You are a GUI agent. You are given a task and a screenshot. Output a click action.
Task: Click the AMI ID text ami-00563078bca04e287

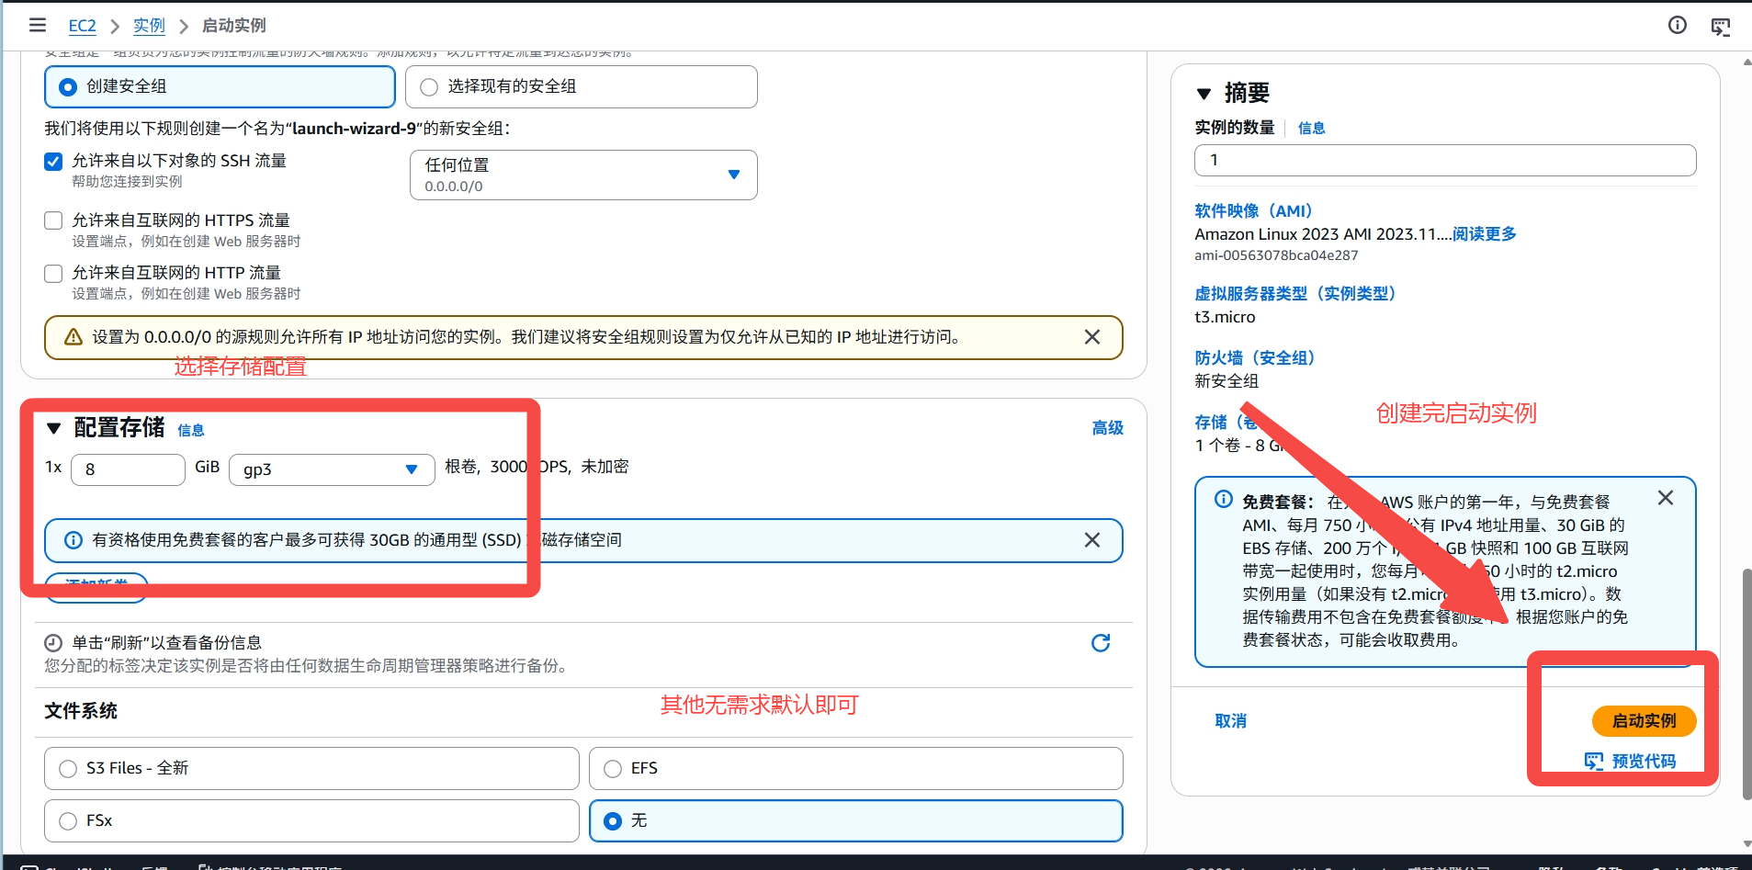coord(1276,255)
